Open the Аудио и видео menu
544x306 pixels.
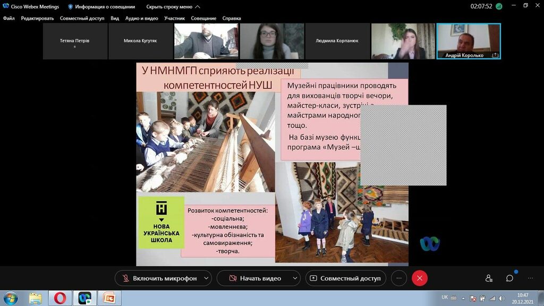[x=141, y=18]
